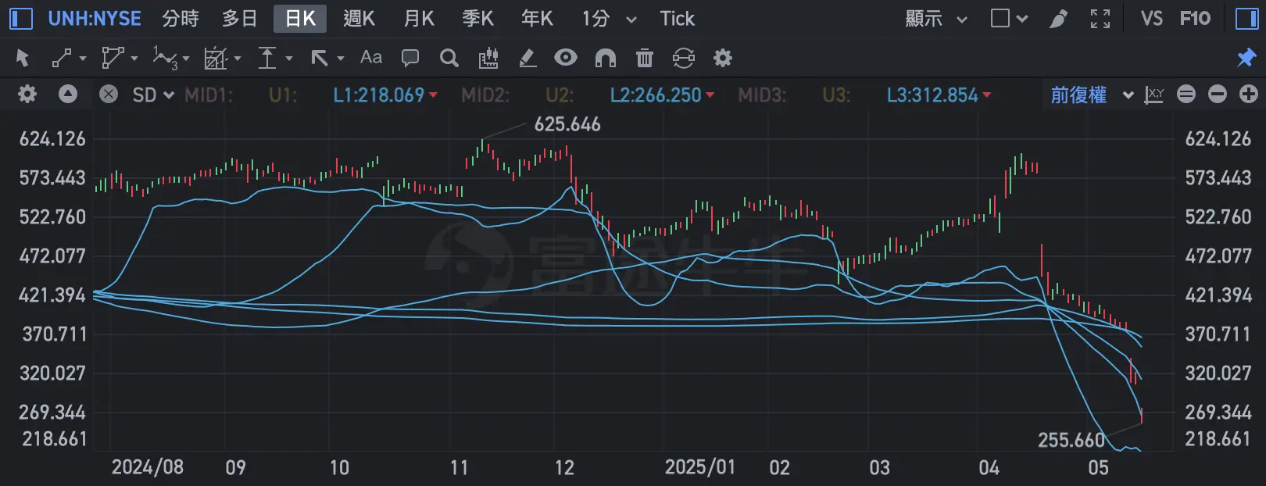Select the wave pattern drawing tool
The image size is (1266, 486).
click(165, 58)
